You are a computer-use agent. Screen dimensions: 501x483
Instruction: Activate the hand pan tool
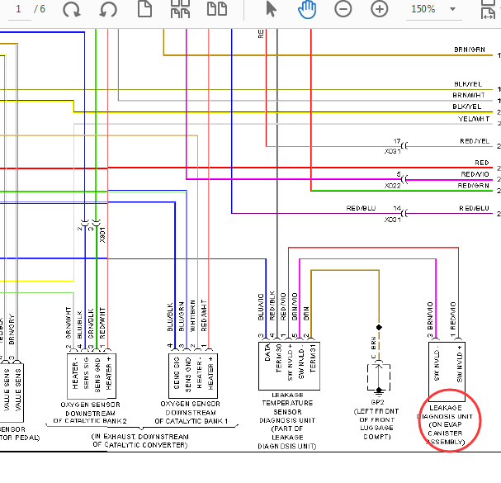click(307, 9)
